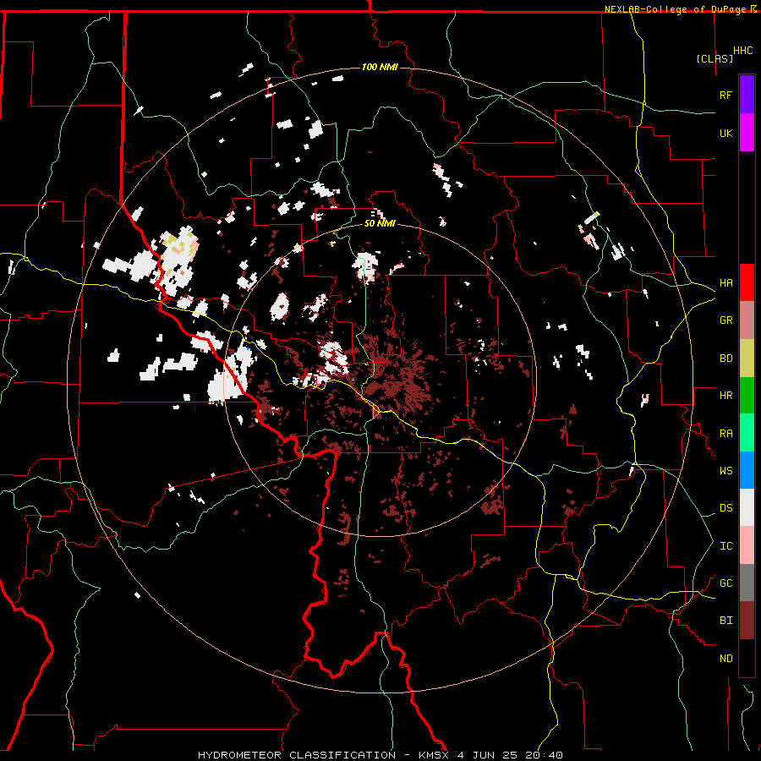Pick the HR green legend swatch
761x761 pixels.
click(747, 396)
